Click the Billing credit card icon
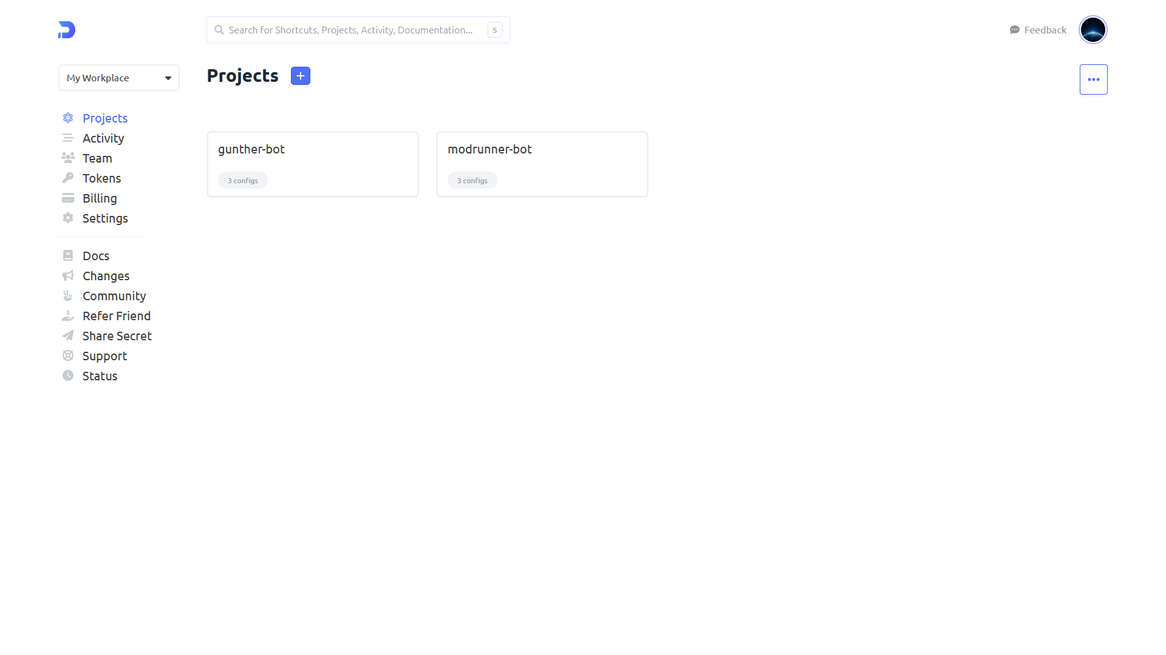The image size is (1166, 655). (x=67, y=198)
